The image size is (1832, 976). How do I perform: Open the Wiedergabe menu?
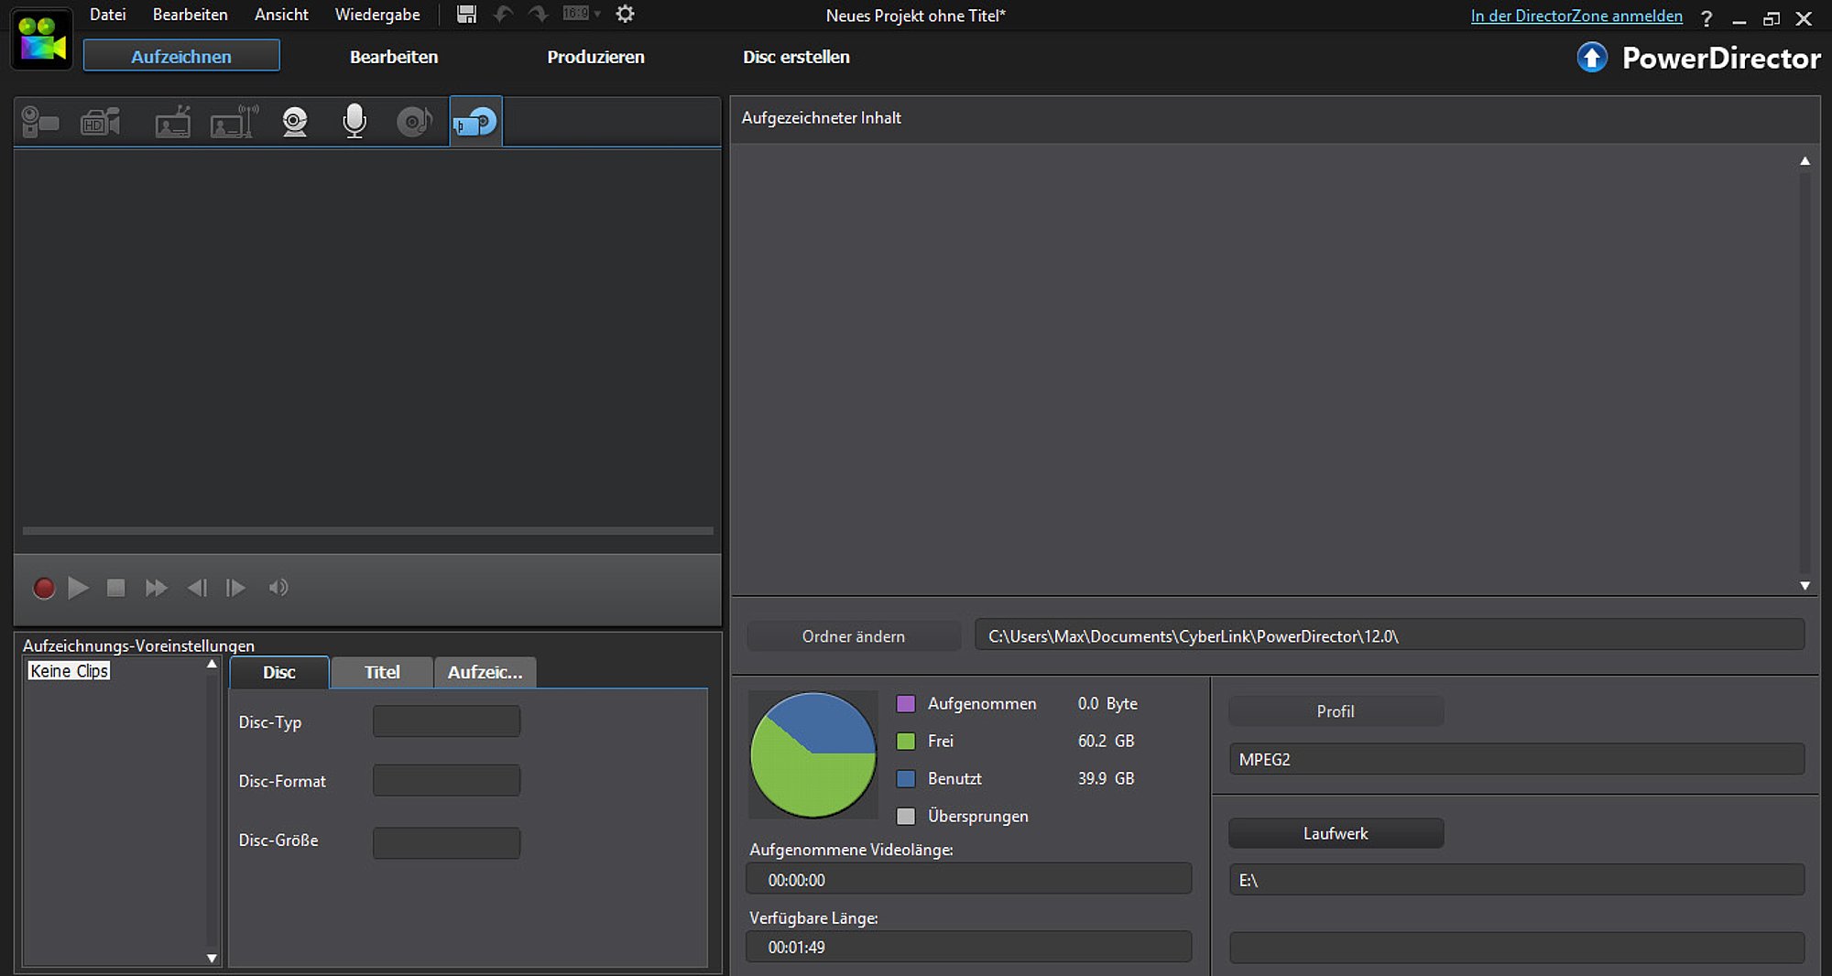(x=376, y=15)
